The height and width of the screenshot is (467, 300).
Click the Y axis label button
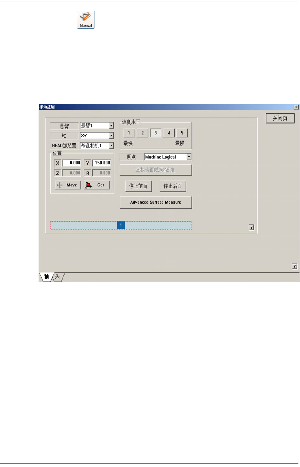pos(87,163)
